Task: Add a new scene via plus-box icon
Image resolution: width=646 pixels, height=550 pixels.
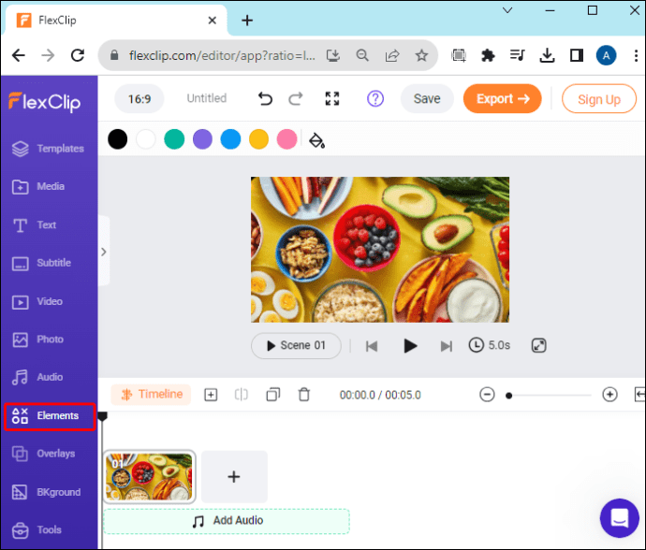Action: point(211,395)
